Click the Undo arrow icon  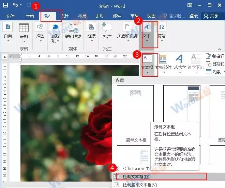tap(15, 5)
